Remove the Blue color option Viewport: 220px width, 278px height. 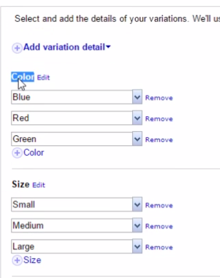click(159, 98)
